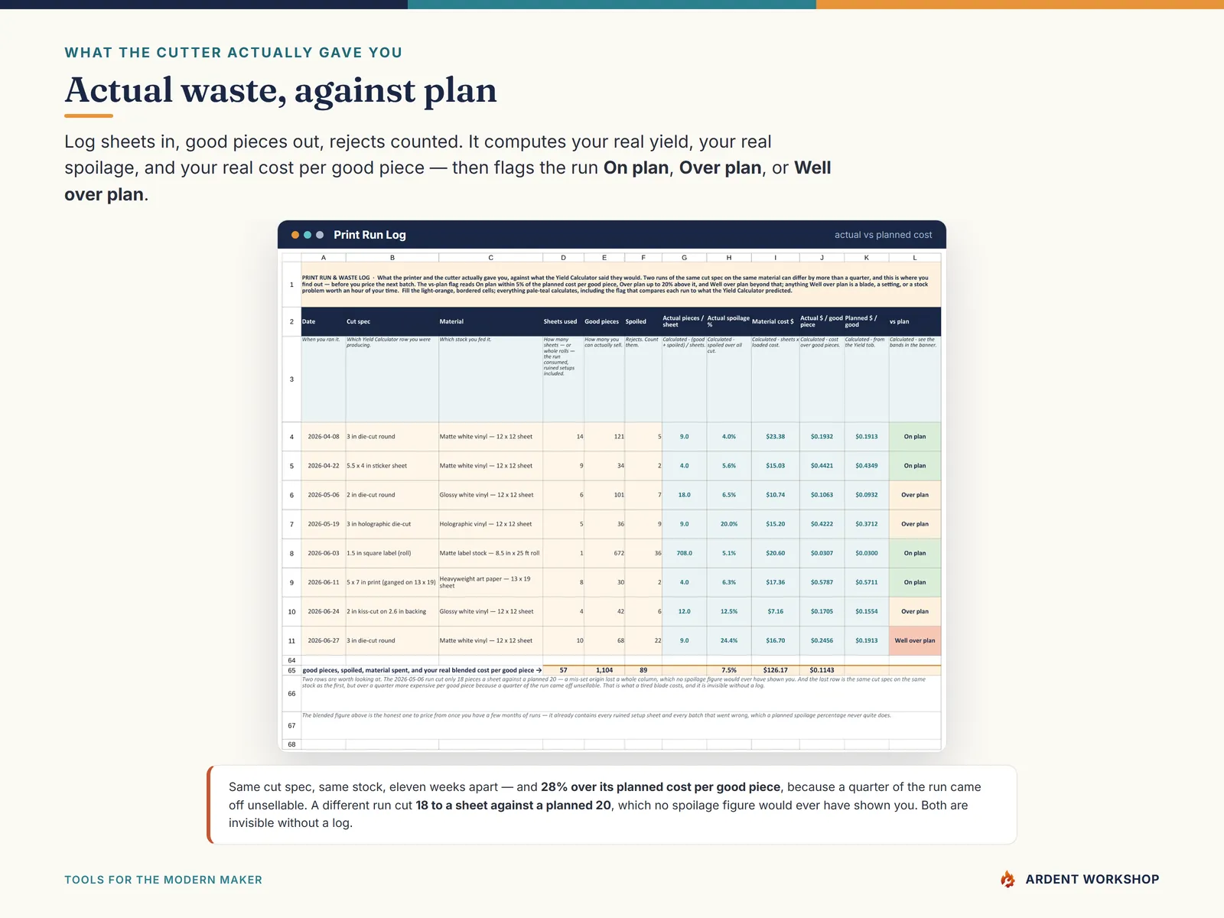This screenshot has width=1224, height=918.
Task: Select actual pieces per sheet 18.0
Action: (x=684, y=495)
